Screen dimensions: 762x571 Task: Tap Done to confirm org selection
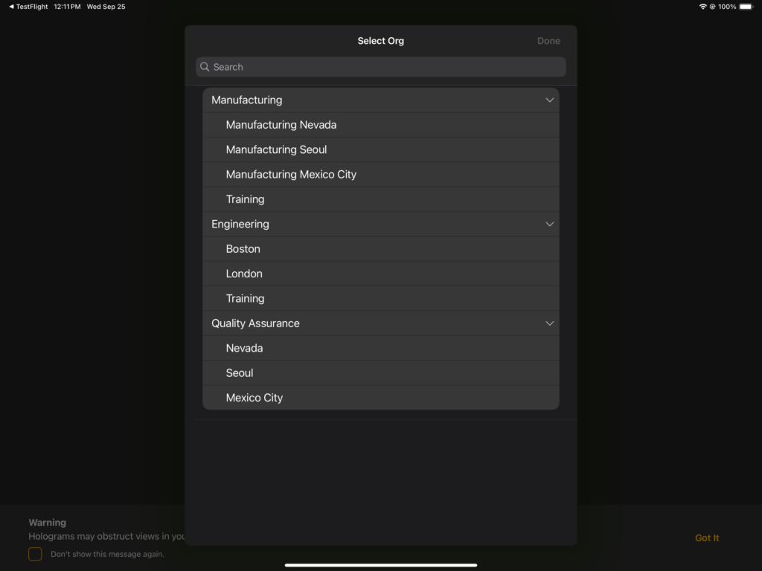coord(548,41)
